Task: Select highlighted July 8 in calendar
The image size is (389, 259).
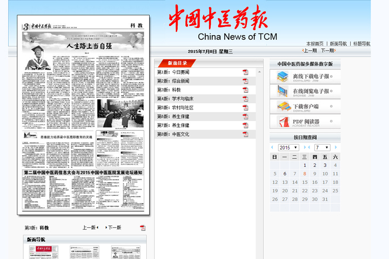Action: click(x=305, y=174)
